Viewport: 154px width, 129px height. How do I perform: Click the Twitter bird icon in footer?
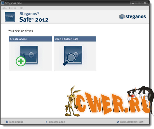pos(7,122)
